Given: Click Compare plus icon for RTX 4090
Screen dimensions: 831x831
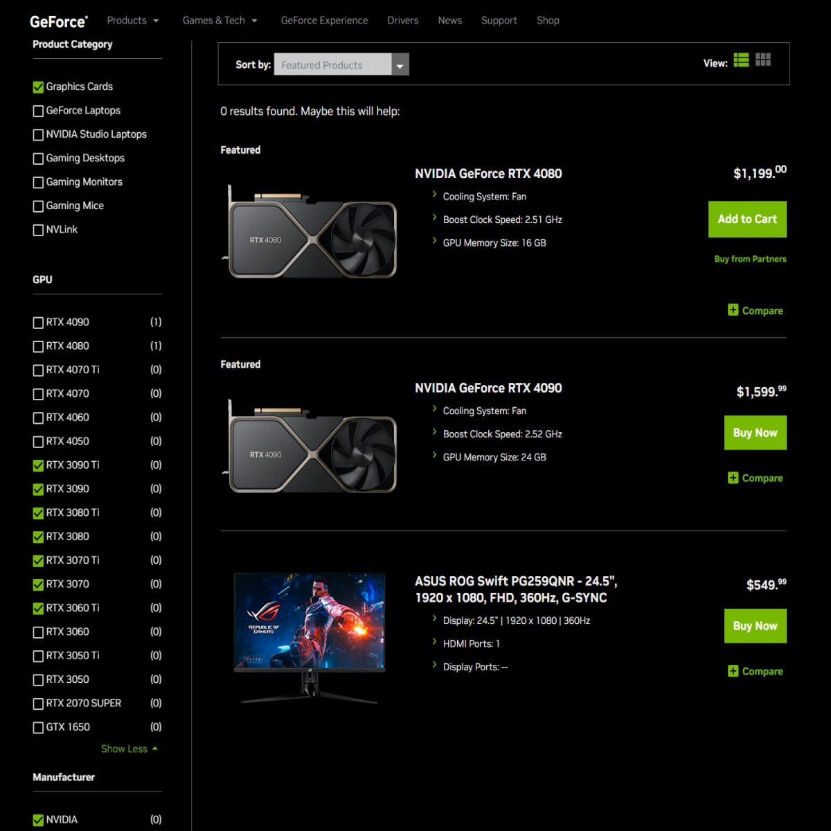Looking at the screenshot, I should (733, 478).
